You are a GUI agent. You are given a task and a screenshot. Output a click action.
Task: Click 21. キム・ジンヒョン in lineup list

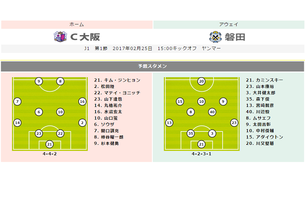click(117, 80)
